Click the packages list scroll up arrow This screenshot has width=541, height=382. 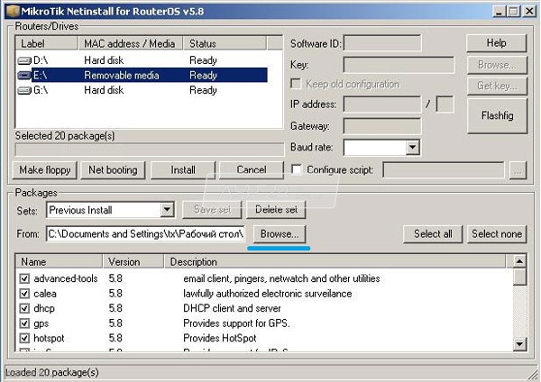coord(519,261)
